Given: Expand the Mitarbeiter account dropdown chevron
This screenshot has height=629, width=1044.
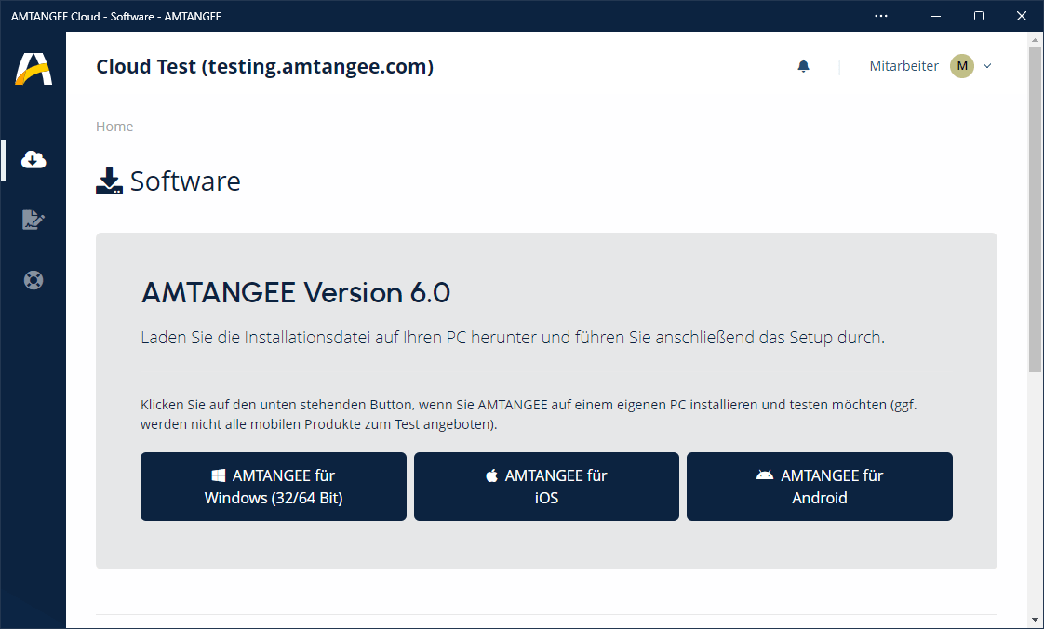Looking at the screenshot, I should point(987,66).
